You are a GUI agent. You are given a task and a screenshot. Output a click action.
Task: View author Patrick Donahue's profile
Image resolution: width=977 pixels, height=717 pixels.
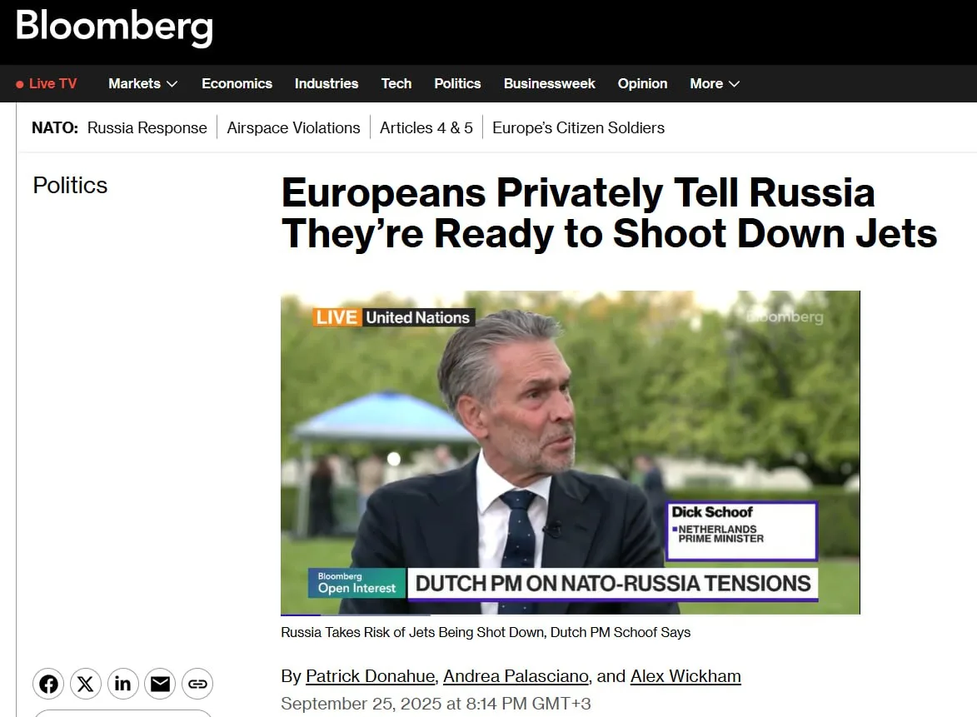(370, 675)
